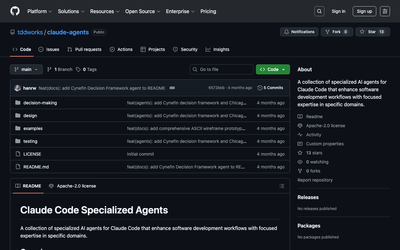Open the green Code dropdown
The width and height of the screenshot is (400, 250).
coord(273,69)
